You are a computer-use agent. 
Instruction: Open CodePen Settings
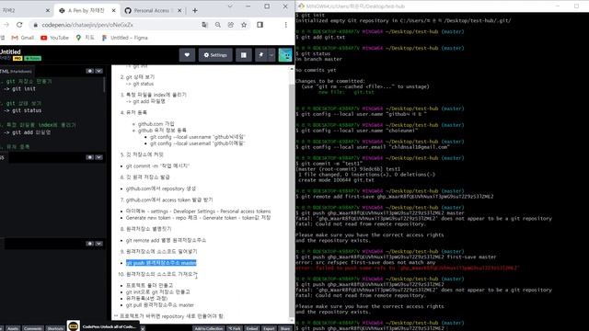215,55
